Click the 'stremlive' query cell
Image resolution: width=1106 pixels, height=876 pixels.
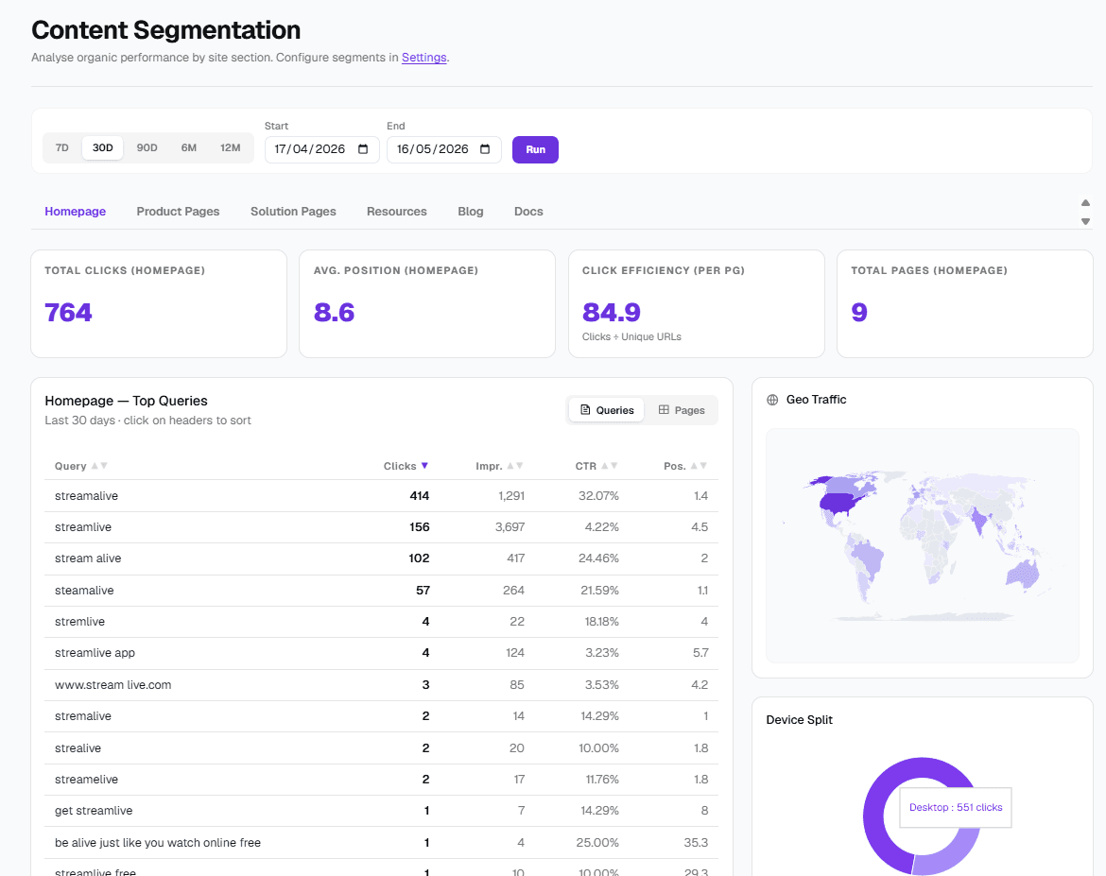point(79,622)
